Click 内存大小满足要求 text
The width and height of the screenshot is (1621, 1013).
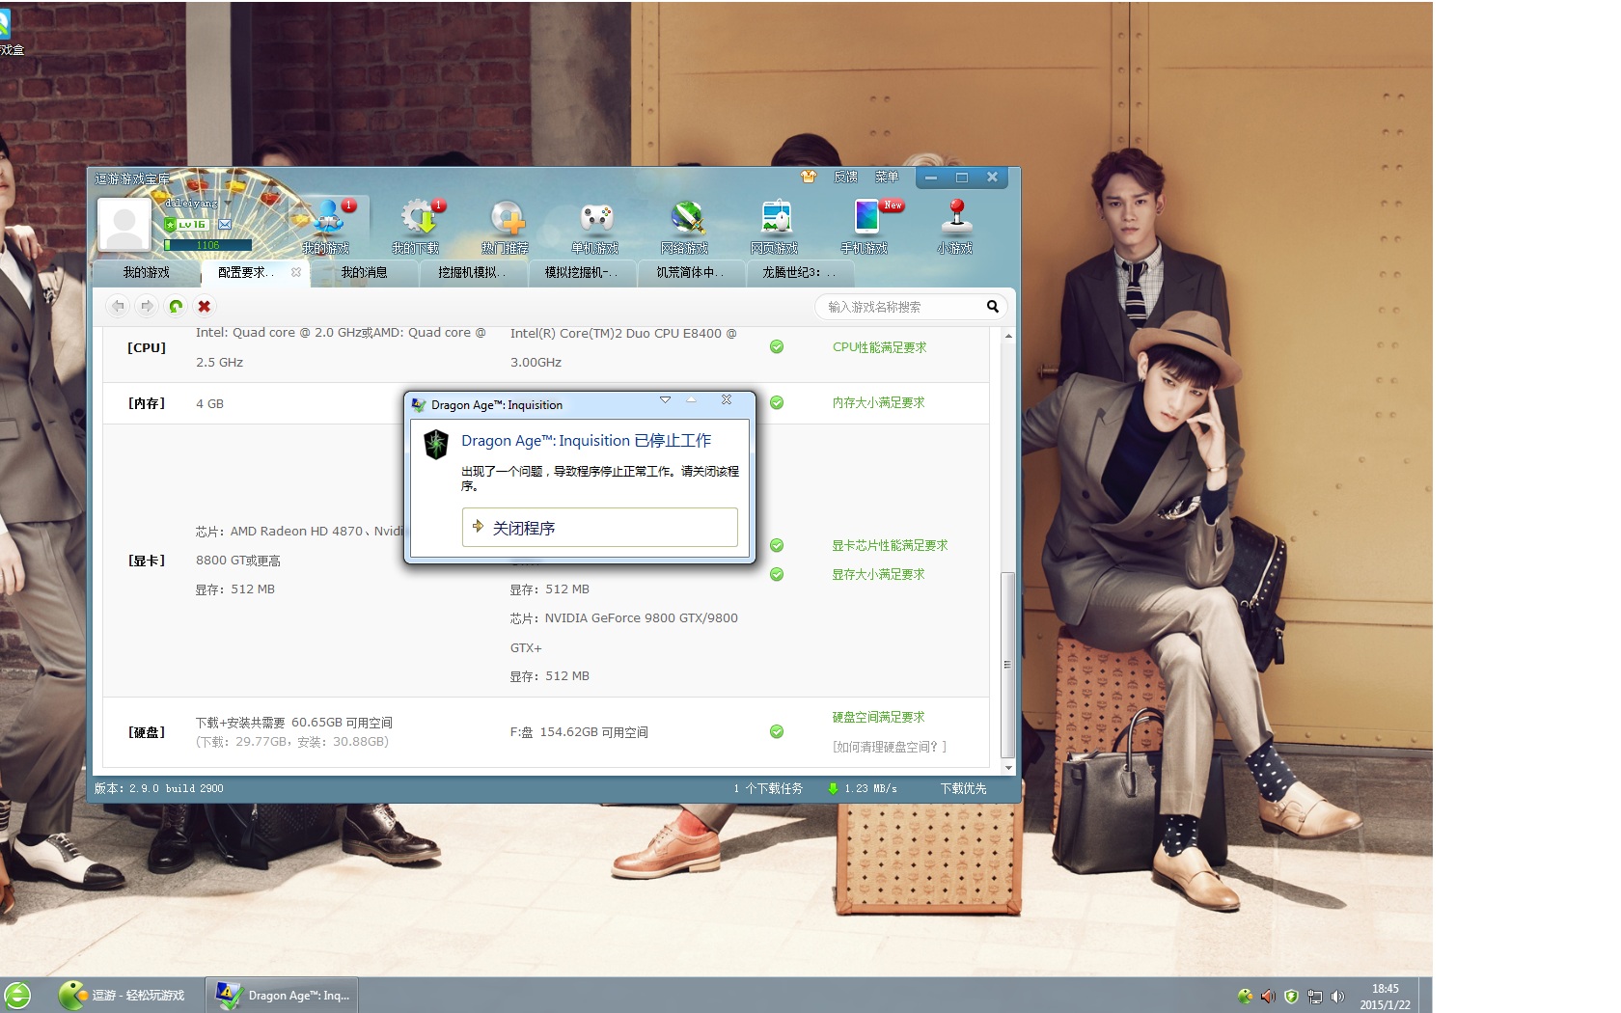click(x=878, y=403)
